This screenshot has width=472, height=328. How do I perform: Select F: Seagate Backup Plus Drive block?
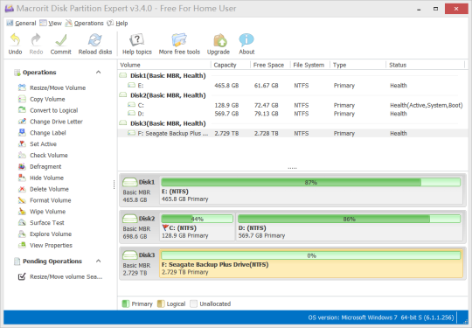311,263
